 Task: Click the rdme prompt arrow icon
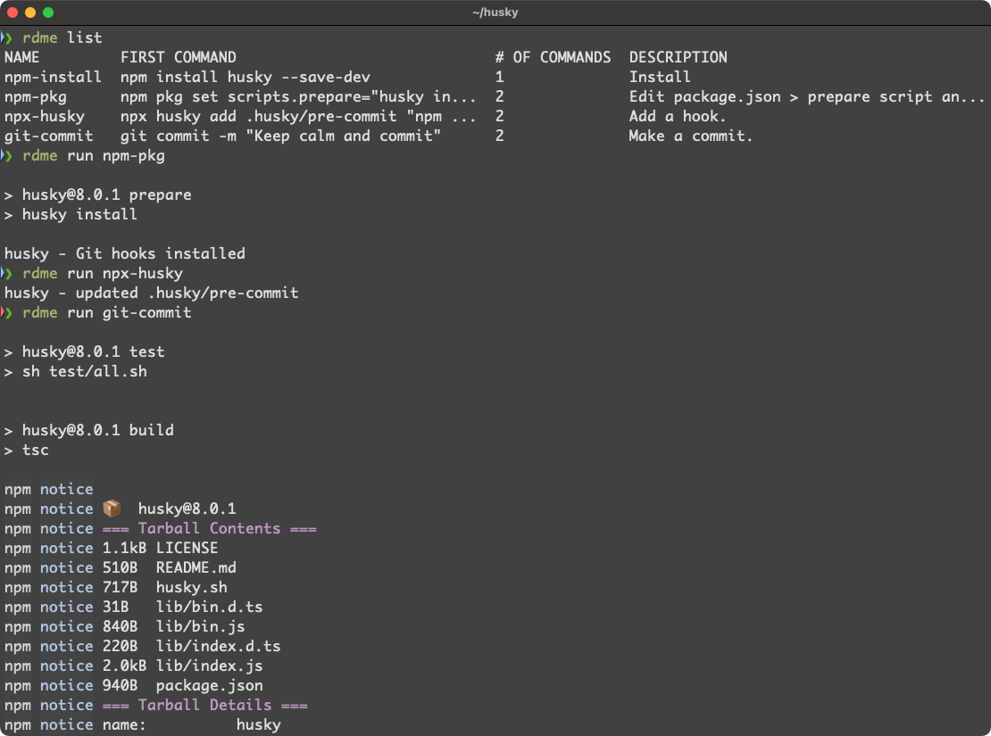coord(7,37)
